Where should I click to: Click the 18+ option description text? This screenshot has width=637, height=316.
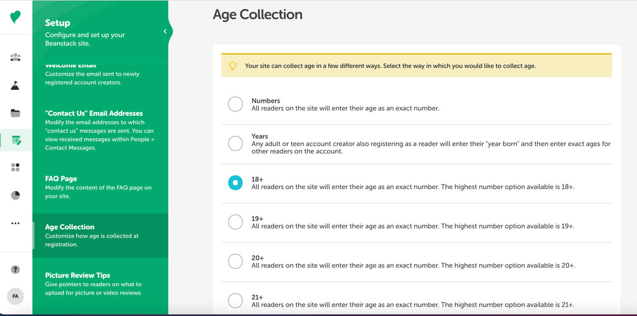tap(413, 187)
